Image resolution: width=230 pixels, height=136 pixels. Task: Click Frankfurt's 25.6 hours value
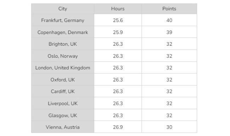point(118,20)
